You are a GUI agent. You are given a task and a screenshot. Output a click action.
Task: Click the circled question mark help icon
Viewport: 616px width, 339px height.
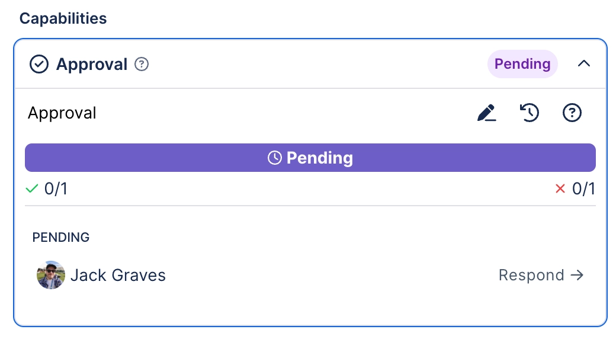click(572, 113)
